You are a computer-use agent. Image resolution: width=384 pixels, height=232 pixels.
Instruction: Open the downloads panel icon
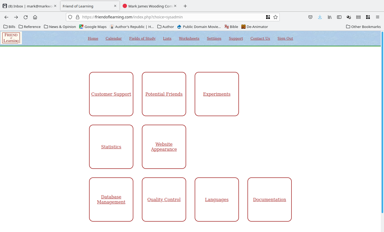[x=320, y=17]
